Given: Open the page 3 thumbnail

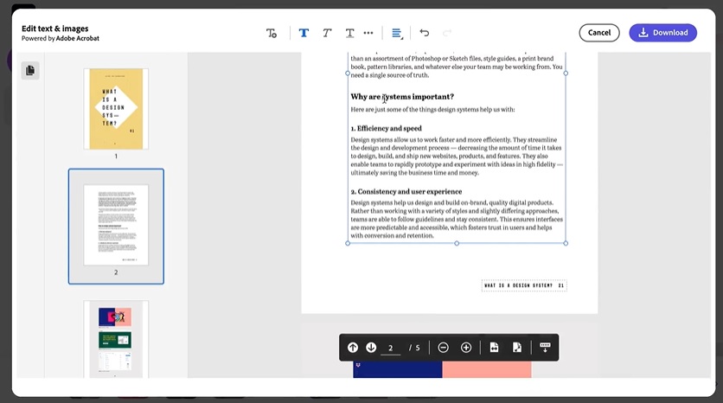Looking at the screenshot, I should tap(116, 338).
